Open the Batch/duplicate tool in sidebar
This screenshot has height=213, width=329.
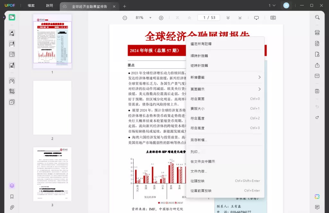12,102
